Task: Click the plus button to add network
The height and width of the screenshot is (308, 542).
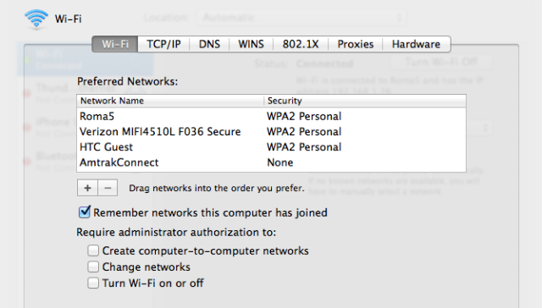Action: coord(87,188)
